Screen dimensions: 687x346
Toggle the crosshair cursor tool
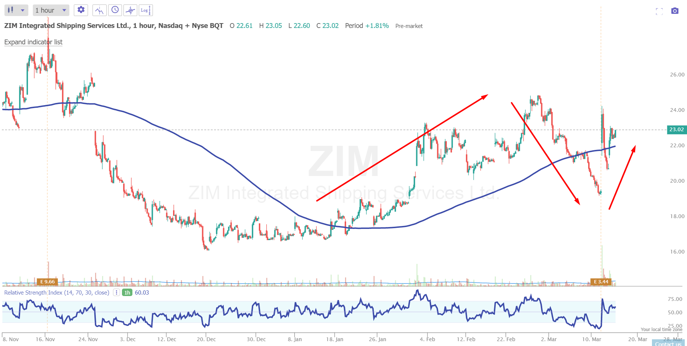pos(130,10)
